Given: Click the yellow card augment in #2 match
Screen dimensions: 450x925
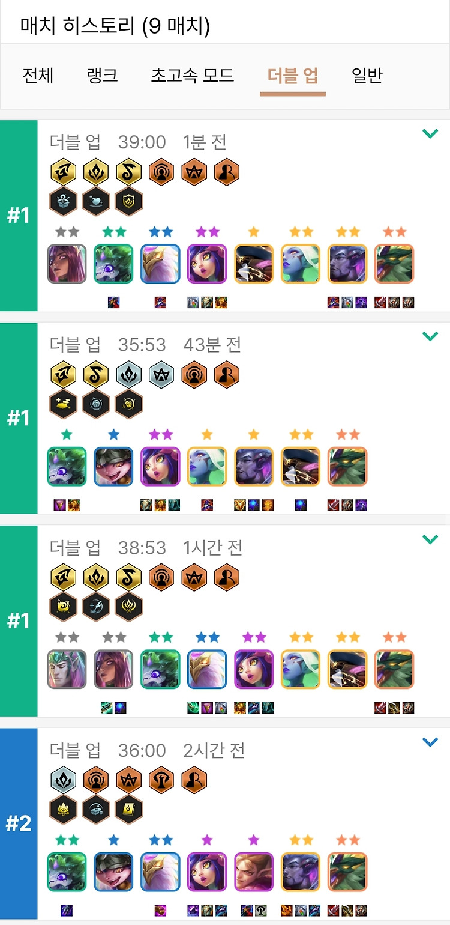Looking at the screenshot, I should click(128, 810).
